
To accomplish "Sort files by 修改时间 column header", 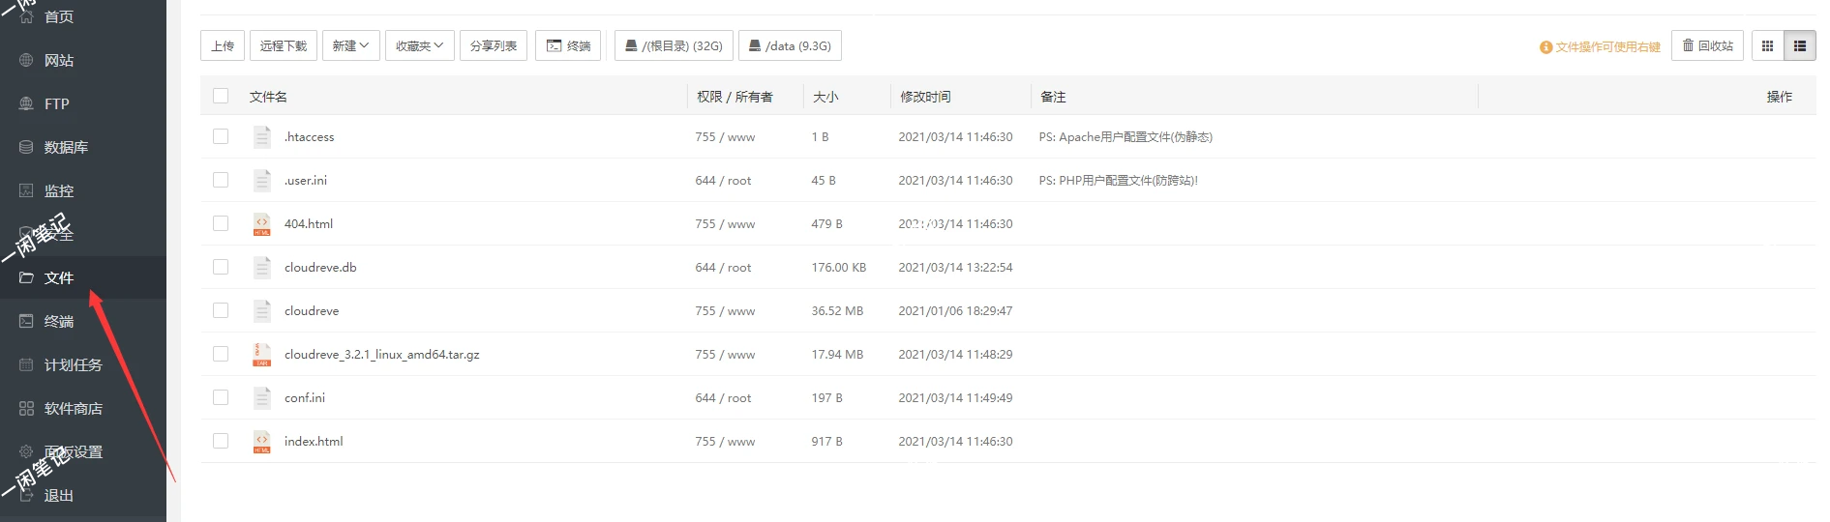I will pos(925,97).
